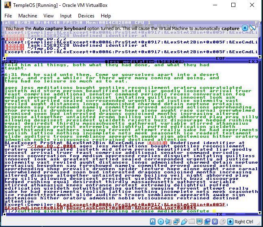Viewport: 263px width, 227px height.
Task: Follow the PrsStmt+0x0917 link
Action: tap(138, 205)
